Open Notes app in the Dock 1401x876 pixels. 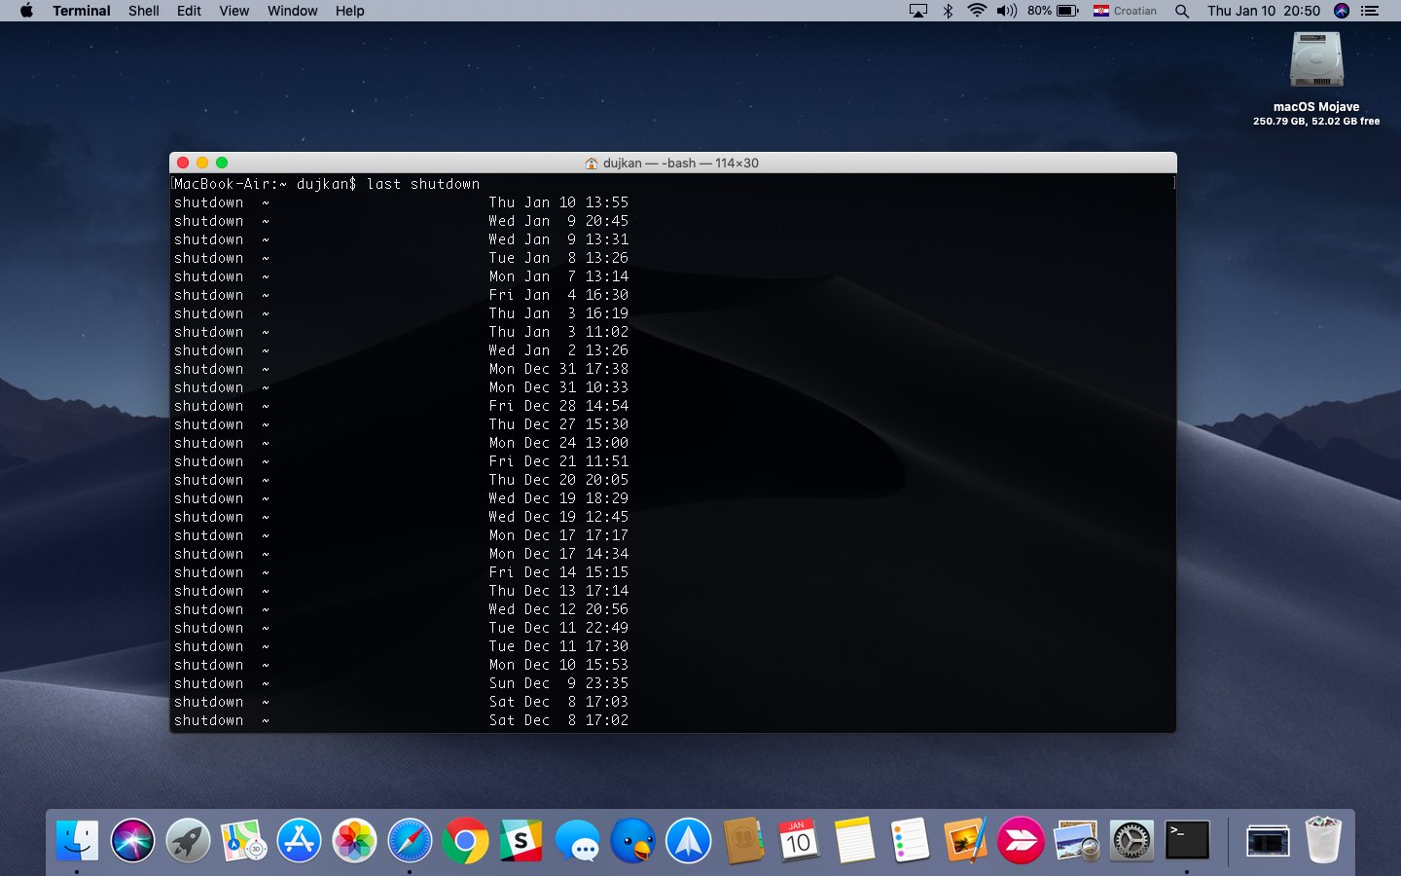[x=854, y=840]
